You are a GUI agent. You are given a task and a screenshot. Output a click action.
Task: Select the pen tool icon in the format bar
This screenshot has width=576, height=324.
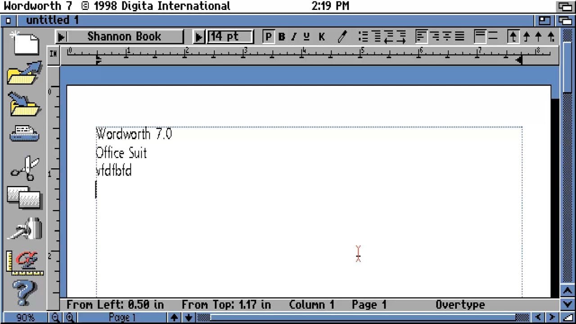(342, 37)
